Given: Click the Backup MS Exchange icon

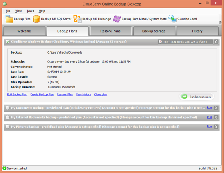Looking at the screenshot, I should [77, 19].
